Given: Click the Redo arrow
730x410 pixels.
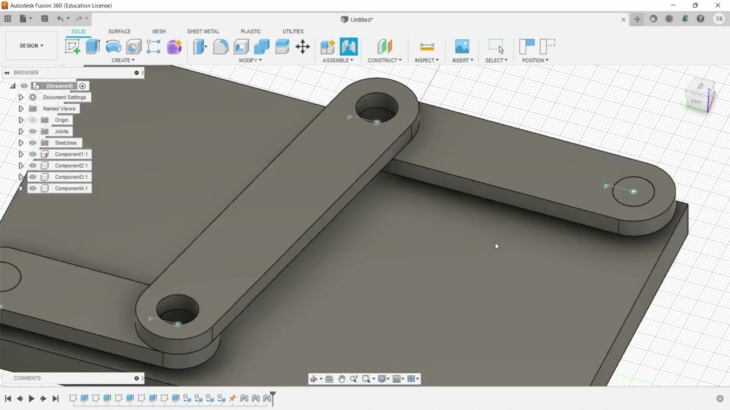Looking at the screenshot, I should [x=79, y=19].
